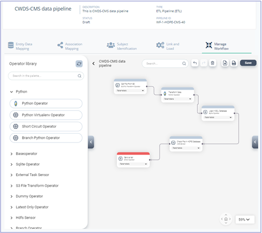Viewport: 262px width, 233px height.
Task: Open Parameters dropdown on Transform Data node
Action: (178, 99)
